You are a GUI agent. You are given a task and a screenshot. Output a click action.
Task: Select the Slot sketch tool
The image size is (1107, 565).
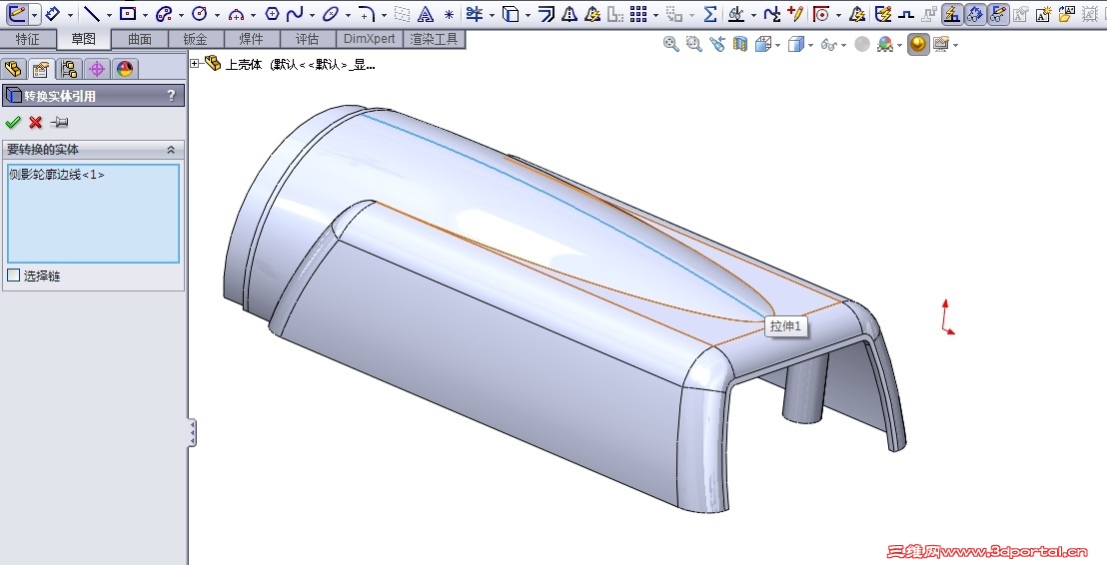(164, 13)
